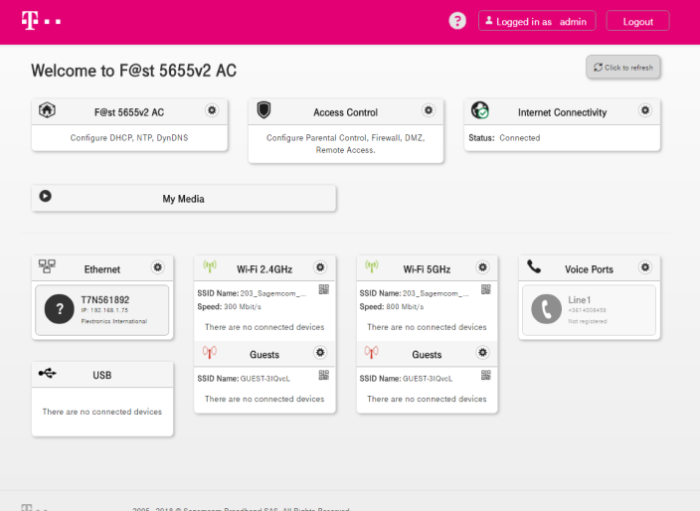Viewport: 700px width, 511px height.
Task: Click the help question mark icon
Action: coord(457,21)
